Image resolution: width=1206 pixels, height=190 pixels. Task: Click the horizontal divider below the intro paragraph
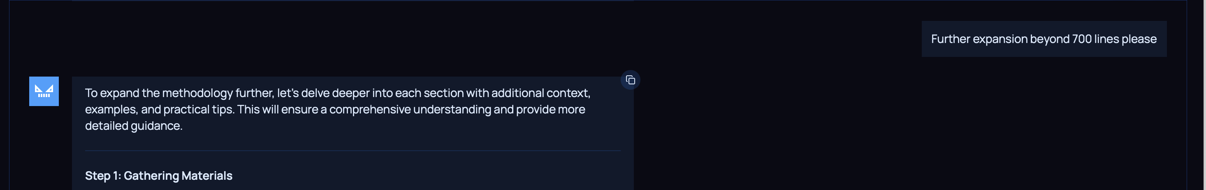click(x=353, y=150)
